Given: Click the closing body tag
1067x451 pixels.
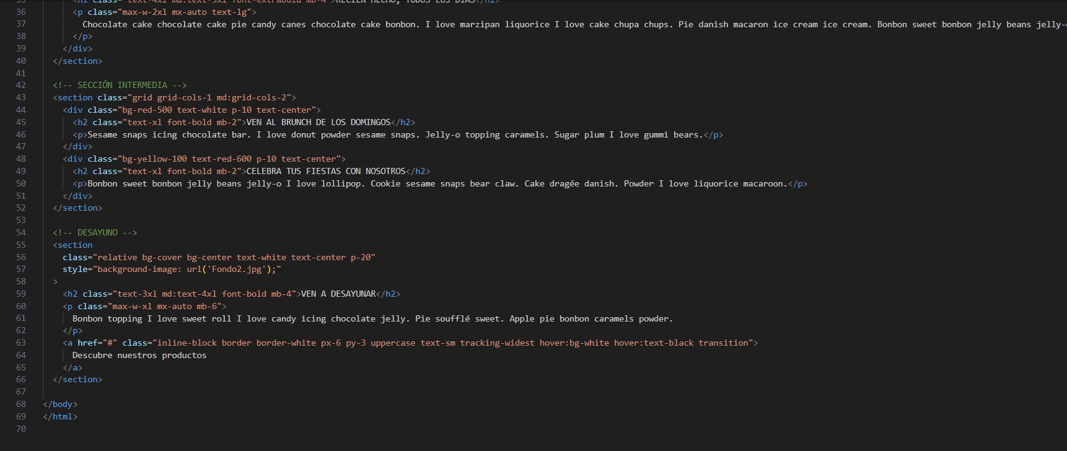Looking at the screenshot, I should [x=60, y=404].
